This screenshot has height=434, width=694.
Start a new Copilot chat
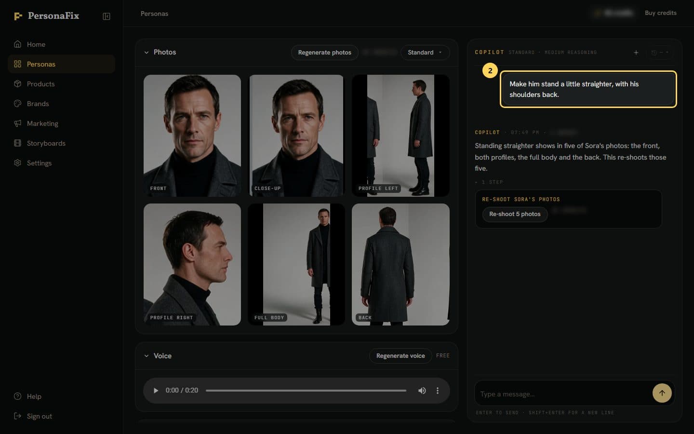coord(636,53)
